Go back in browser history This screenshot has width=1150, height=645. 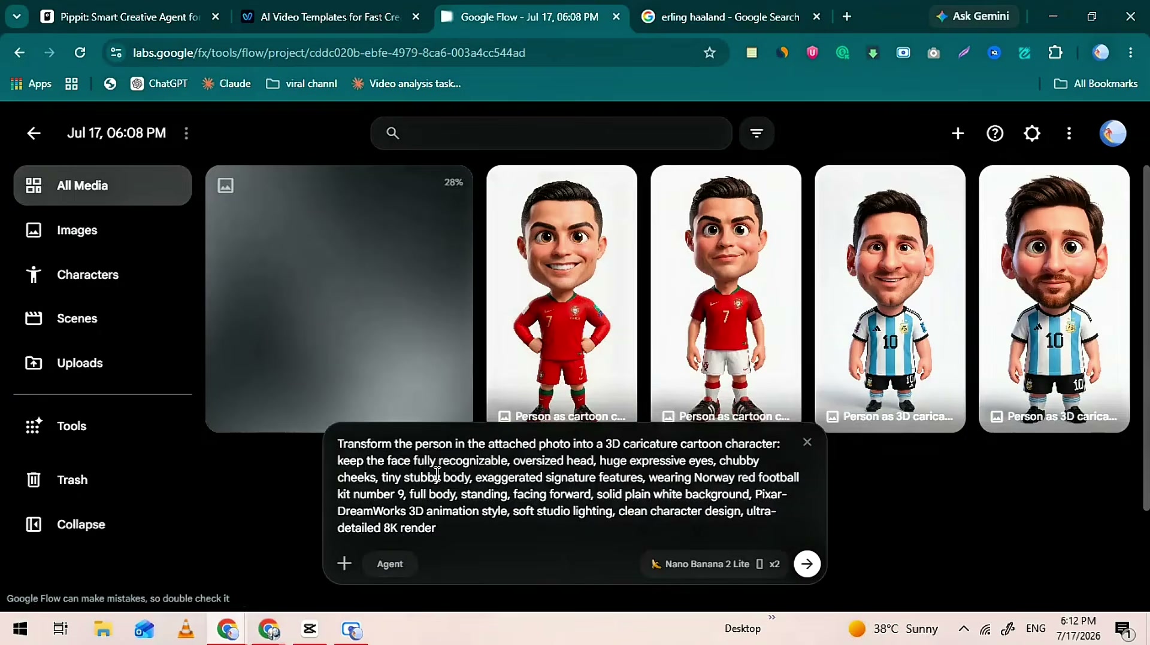(19, 53)
